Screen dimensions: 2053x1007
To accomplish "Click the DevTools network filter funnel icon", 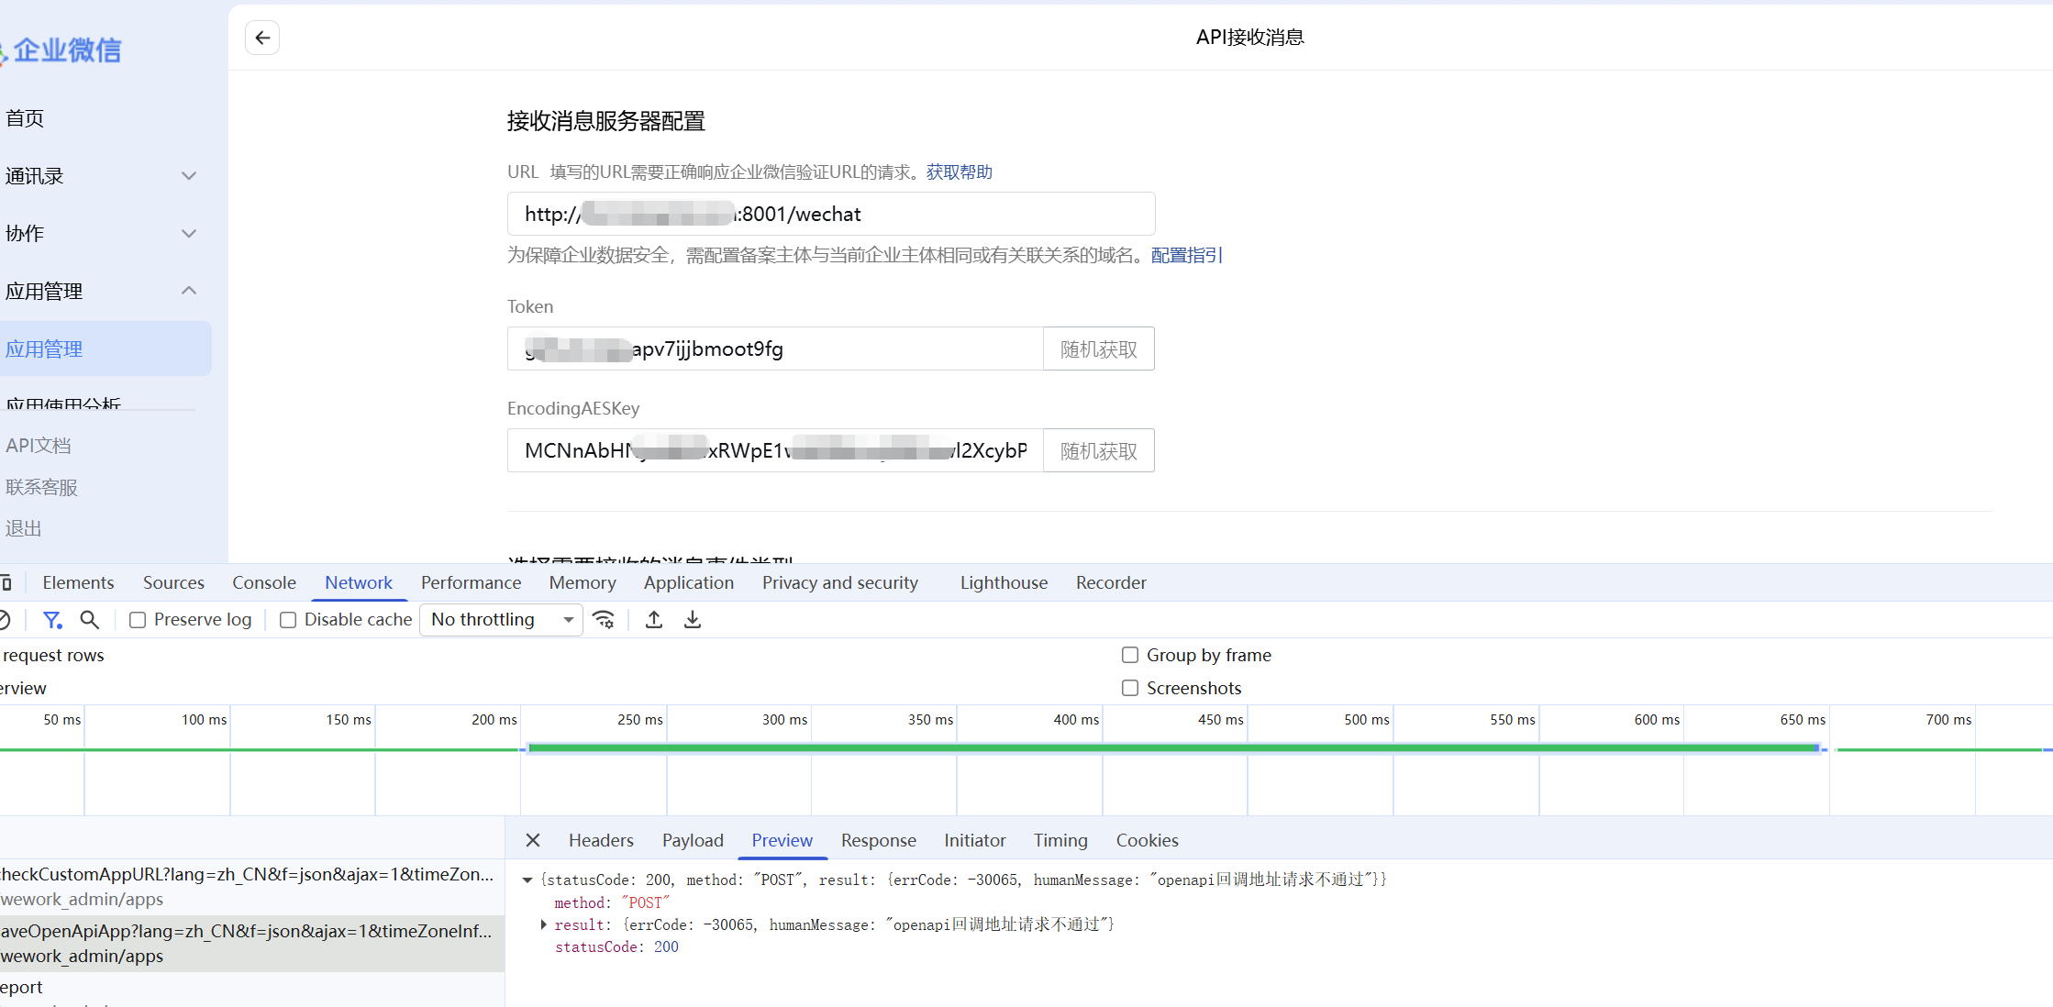I will 52,620.
